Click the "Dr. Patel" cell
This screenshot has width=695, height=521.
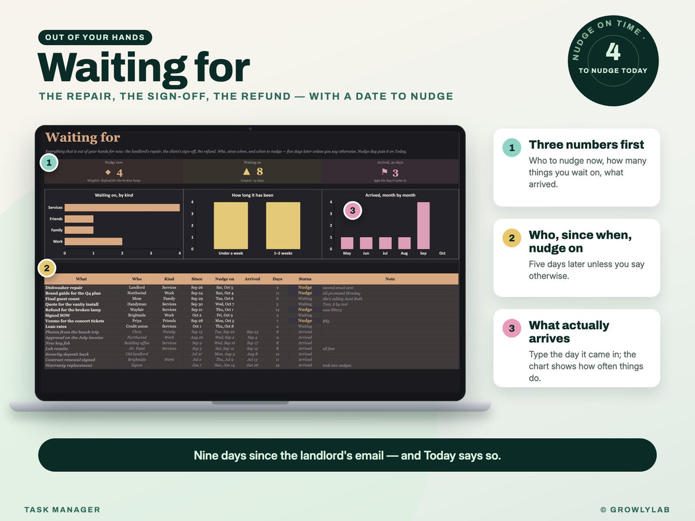pos(137,348)
